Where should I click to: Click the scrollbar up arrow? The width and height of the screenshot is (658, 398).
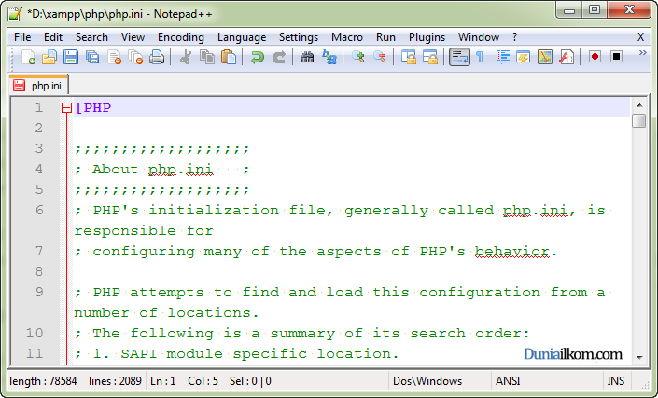coord(639,105)
